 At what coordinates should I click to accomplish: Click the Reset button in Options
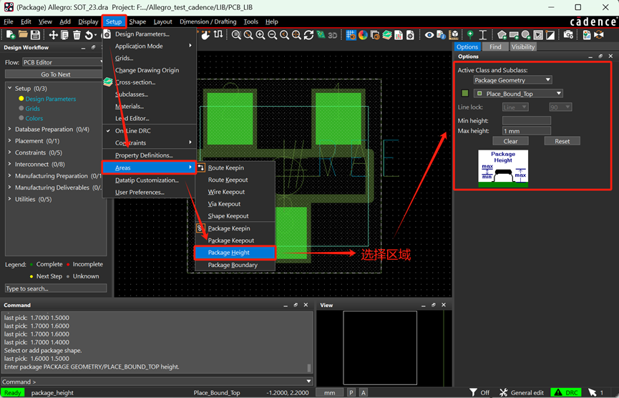562,141
